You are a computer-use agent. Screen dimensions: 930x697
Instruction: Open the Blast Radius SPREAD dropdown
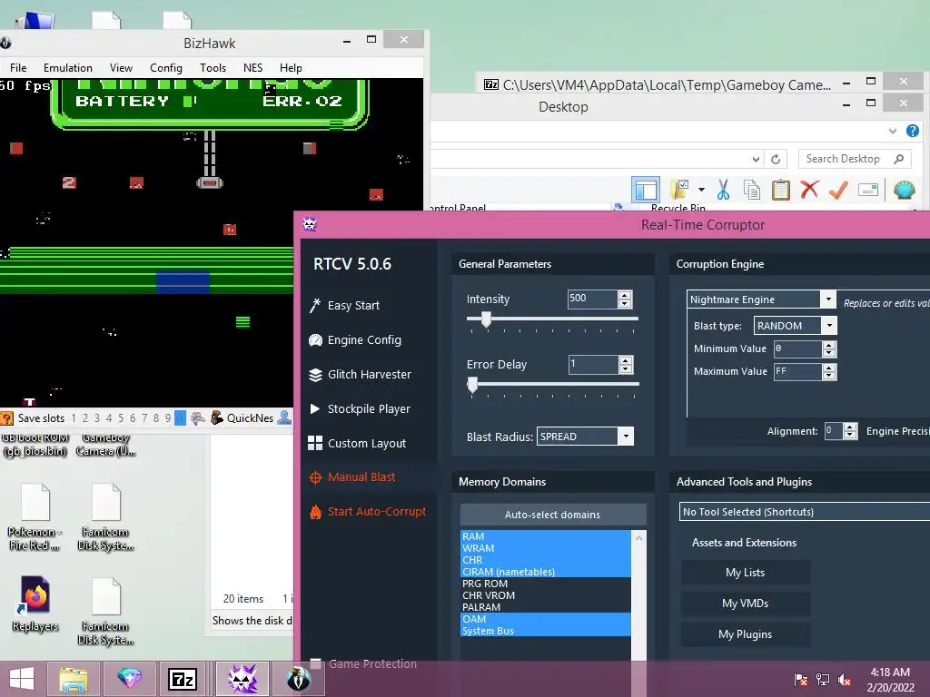coord(626,437)
